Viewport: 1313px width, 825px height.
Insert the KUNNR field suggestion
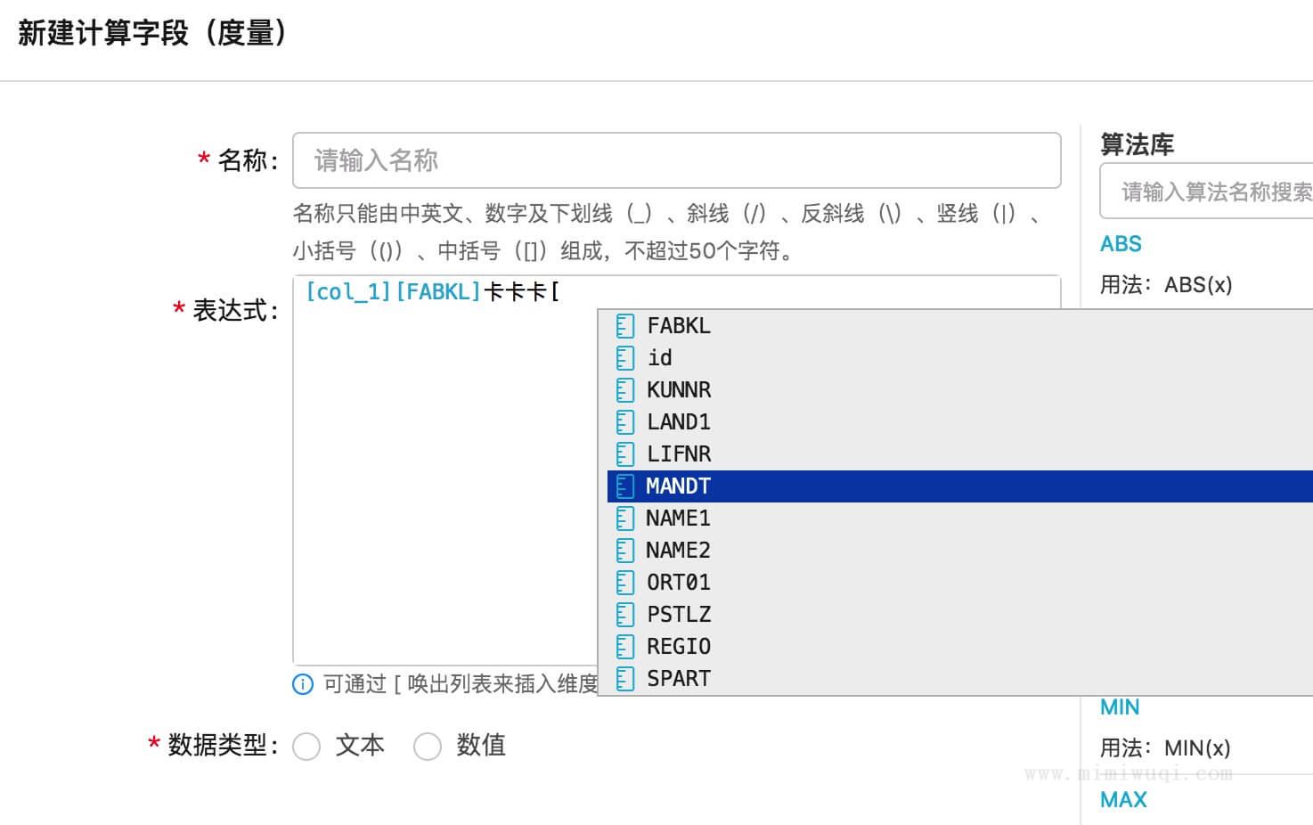960,390
